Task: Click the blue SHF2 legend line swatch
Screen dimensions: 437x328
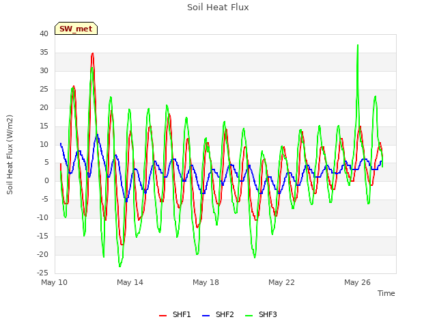Action: pos(206,315)
